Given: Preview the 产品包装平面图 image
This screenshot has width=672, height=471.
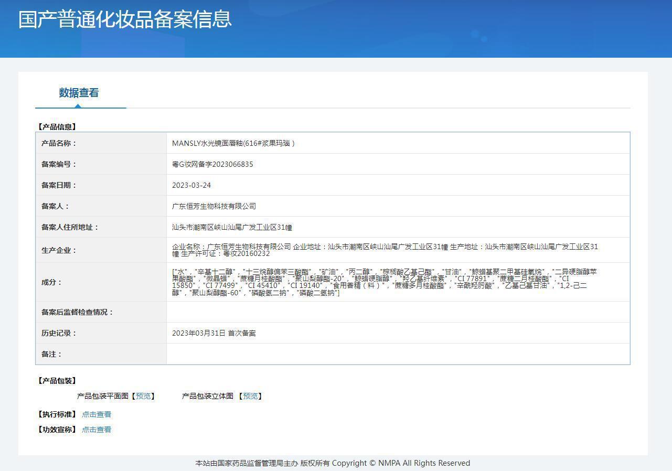Looking at the screenshot, I should click(x=143, y=396).
